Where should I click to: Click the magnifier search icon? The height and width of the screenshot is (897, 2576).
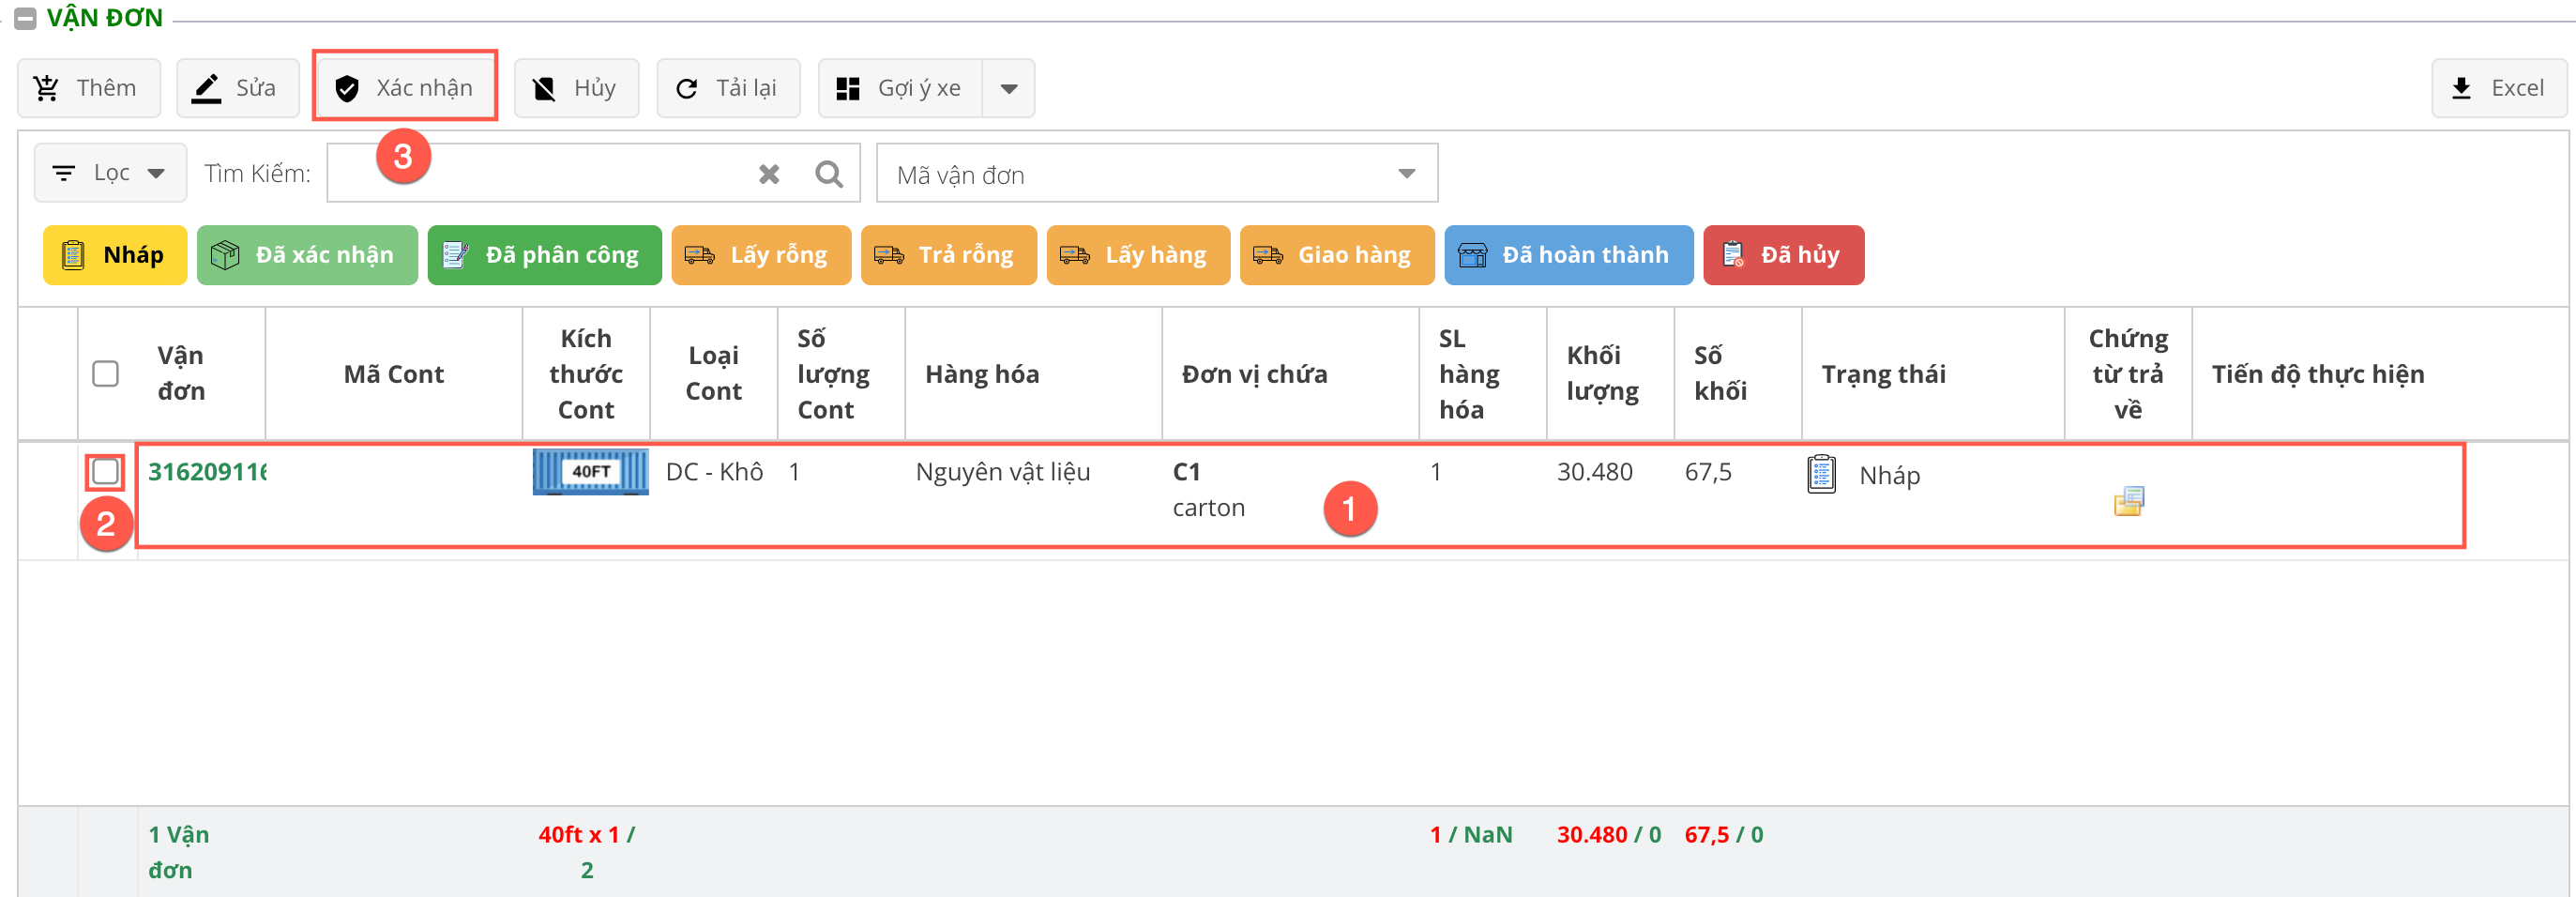(828, 174)
